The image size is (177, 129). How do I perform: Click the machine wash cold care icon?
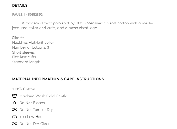pyautogui.click(x=14, y=96)
